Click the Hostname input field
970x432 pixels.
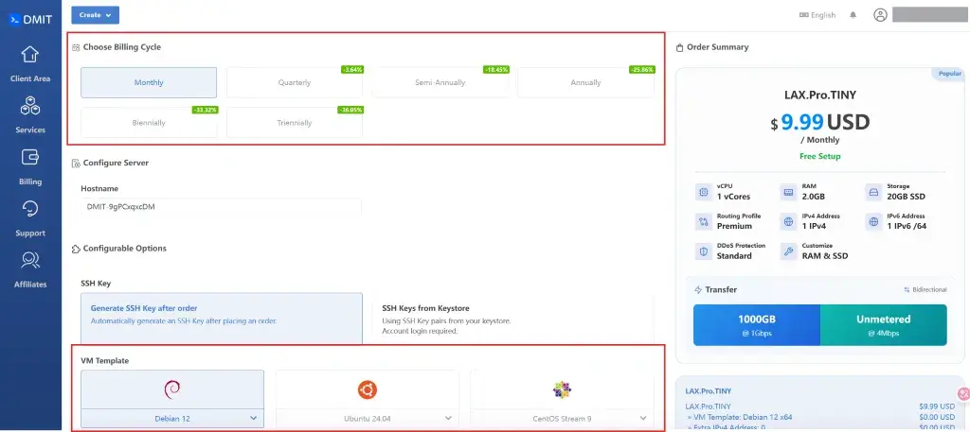(x=222, y=206)
